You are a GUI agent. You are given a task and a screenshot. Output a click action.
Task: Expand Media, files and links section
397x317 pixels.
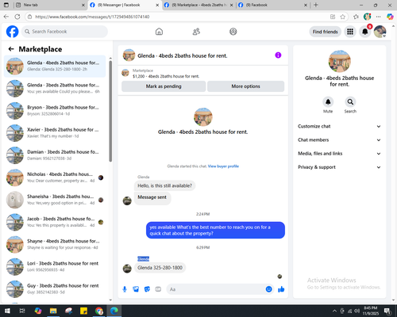click(339, 154)
